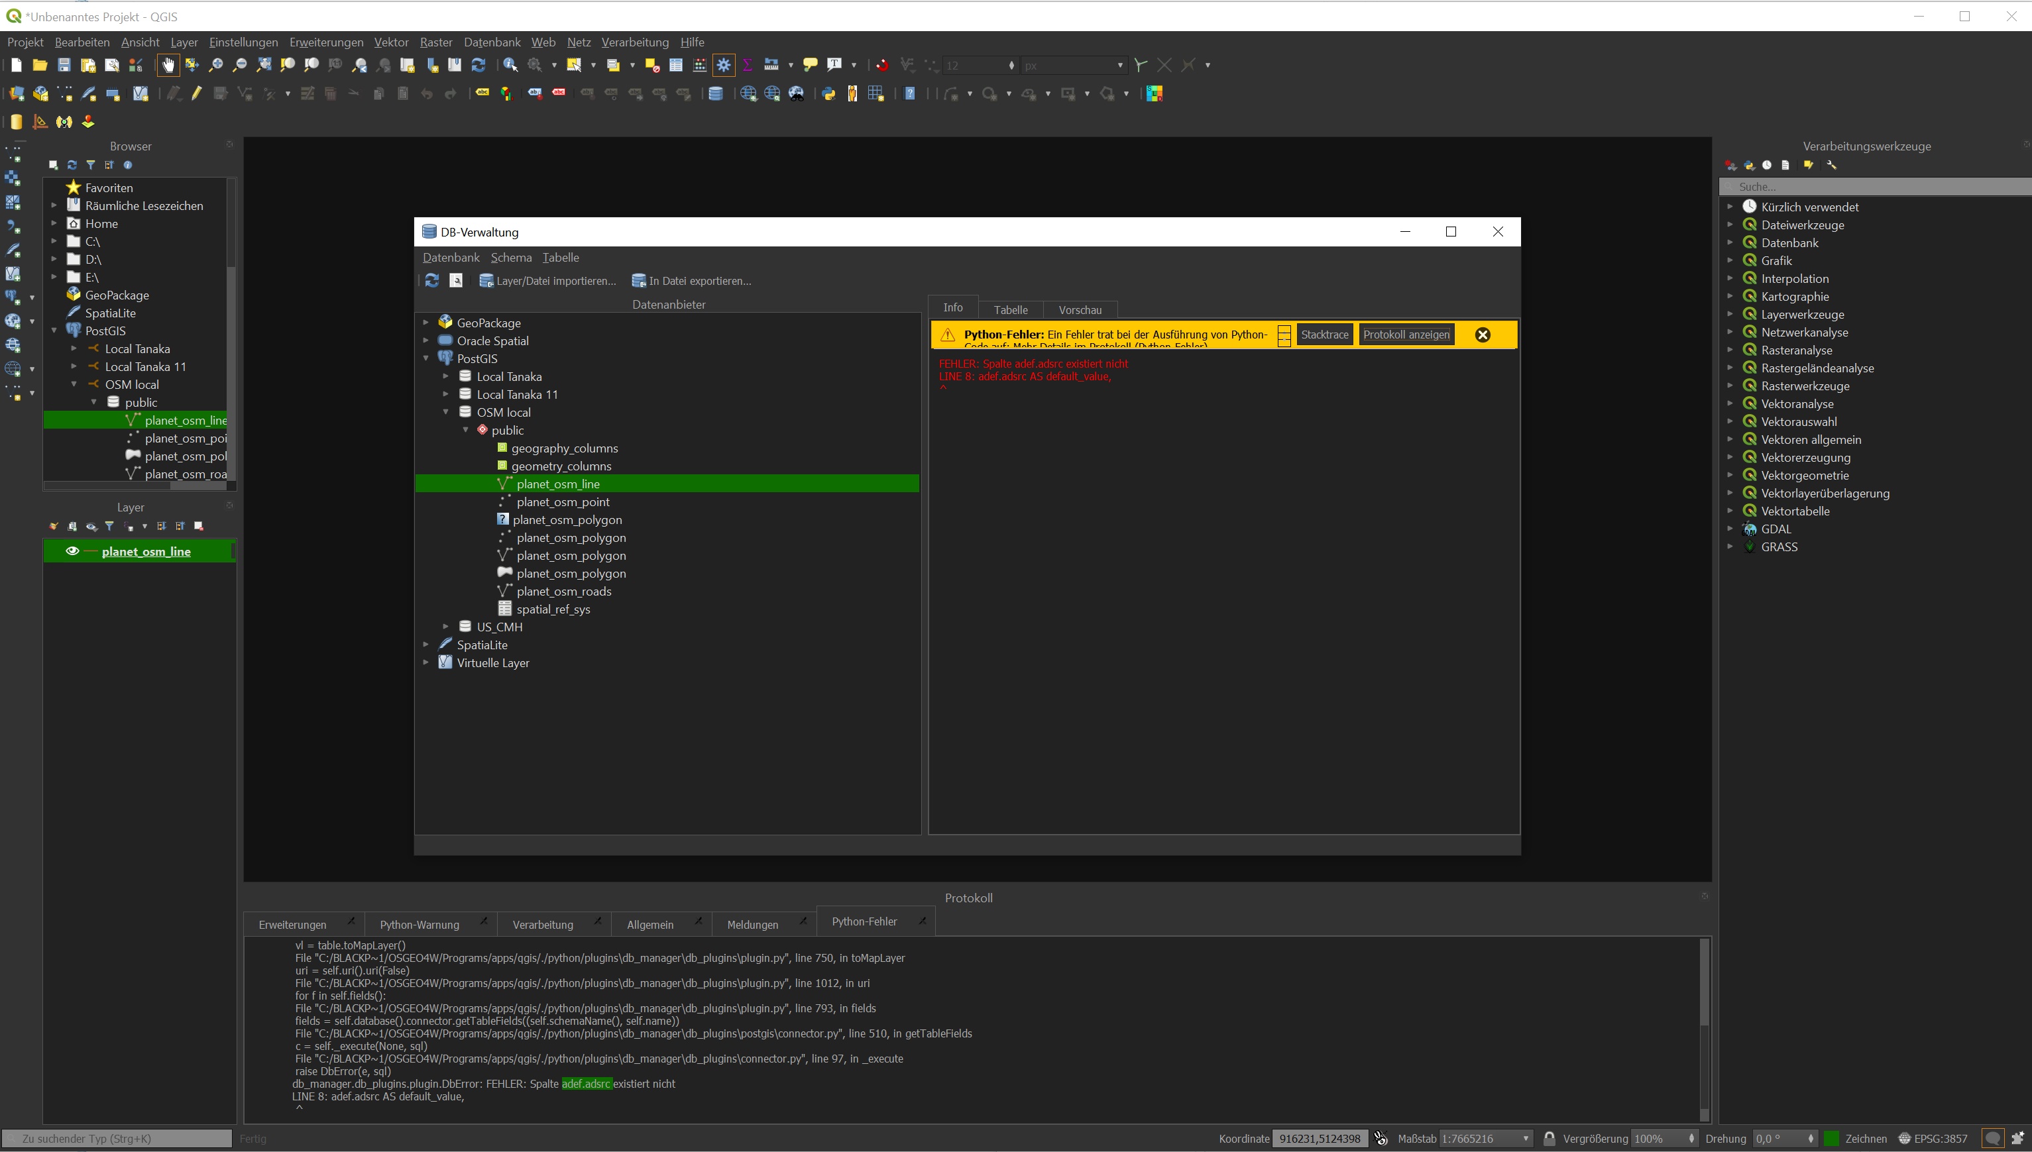
Task: Click In Datei exportieren
Action: [691, 280]
